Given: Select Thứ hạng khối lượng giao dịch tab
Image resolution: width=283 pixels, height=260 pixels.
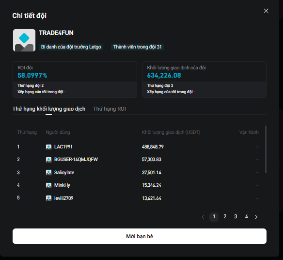Looking at the screenshot, I should (49, 109).
